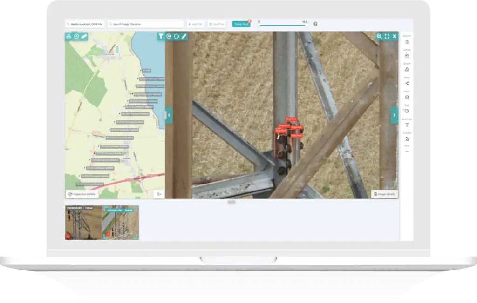Select the pencil draw tool
Image resolution: width=477 pixels, height=303 pixels.
click(x=184, y=36)
